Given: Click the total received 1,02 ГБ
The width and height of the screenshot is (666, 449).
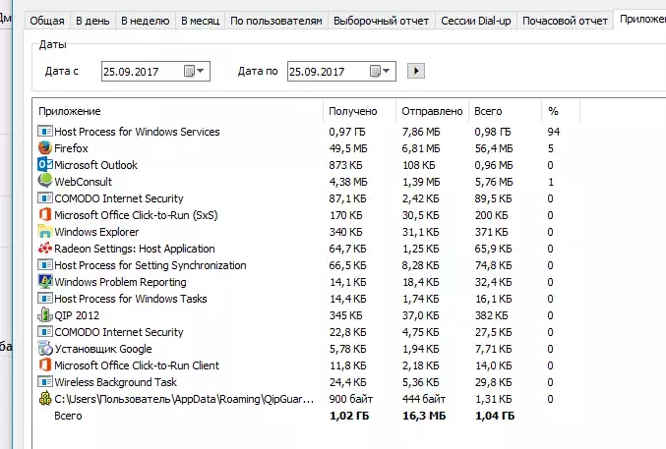Looking at the screenshot, I should tap(349, 416).
